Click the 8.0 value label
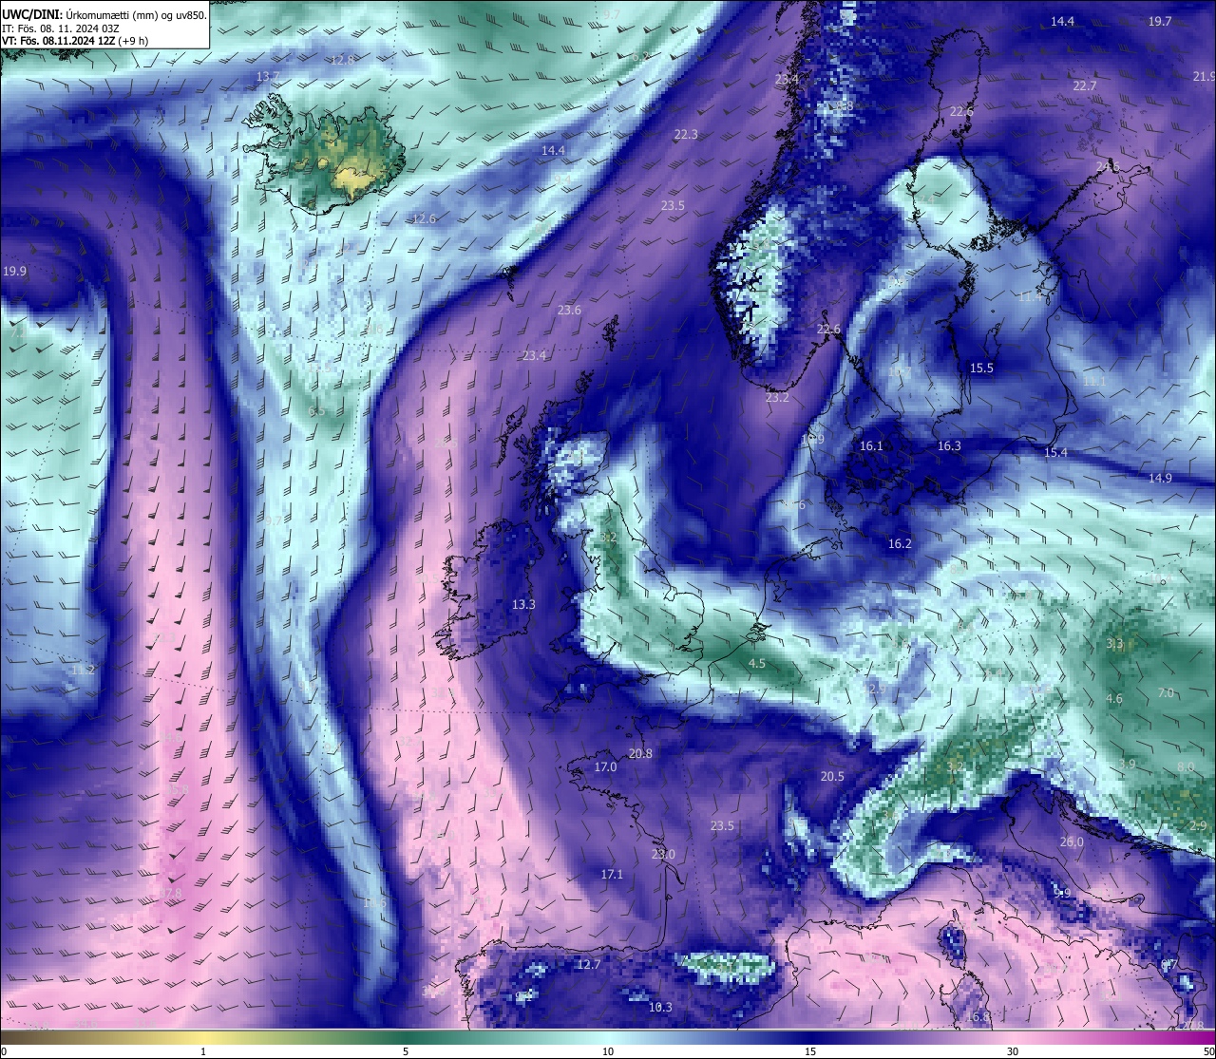Image resolution: width=1216 pixels, height=1059 pixels. [1186, 766]
